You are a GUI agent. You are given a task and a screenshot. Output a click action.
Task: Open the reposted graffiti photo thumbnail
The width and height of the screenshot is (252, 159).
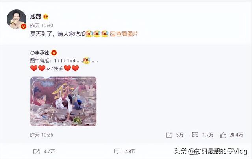coord(63,101)
